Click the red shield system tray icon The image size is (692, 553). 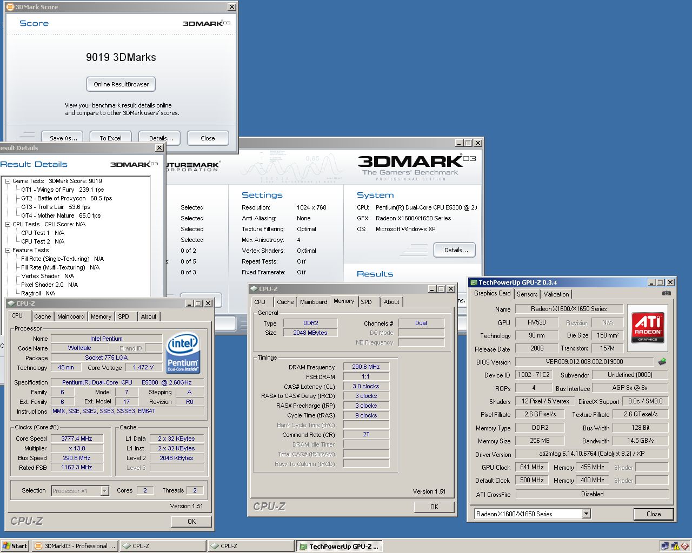(x=684, y=546)
